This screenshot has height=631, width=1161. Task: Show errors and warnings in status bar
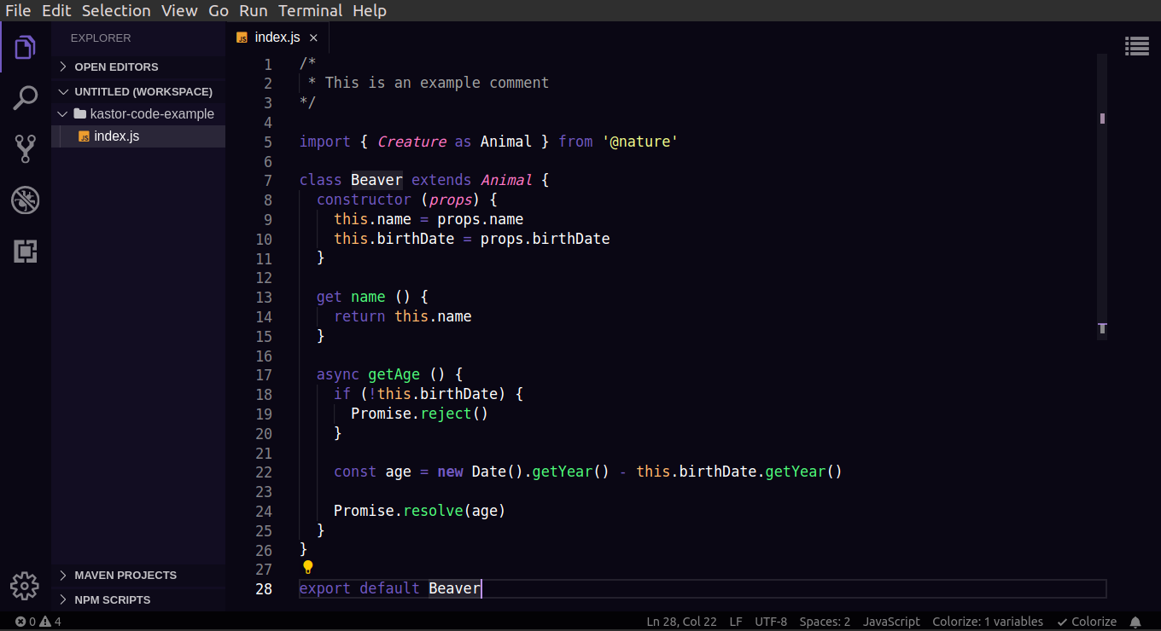pos(38,622)
